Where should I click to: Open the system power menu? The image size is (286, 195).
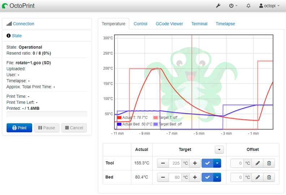pyautogui.click(x=233, y=6)
